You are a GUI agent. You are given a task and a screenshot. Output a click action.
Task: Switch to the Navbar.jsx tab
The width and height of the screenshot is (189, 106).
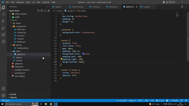[113, 7]
